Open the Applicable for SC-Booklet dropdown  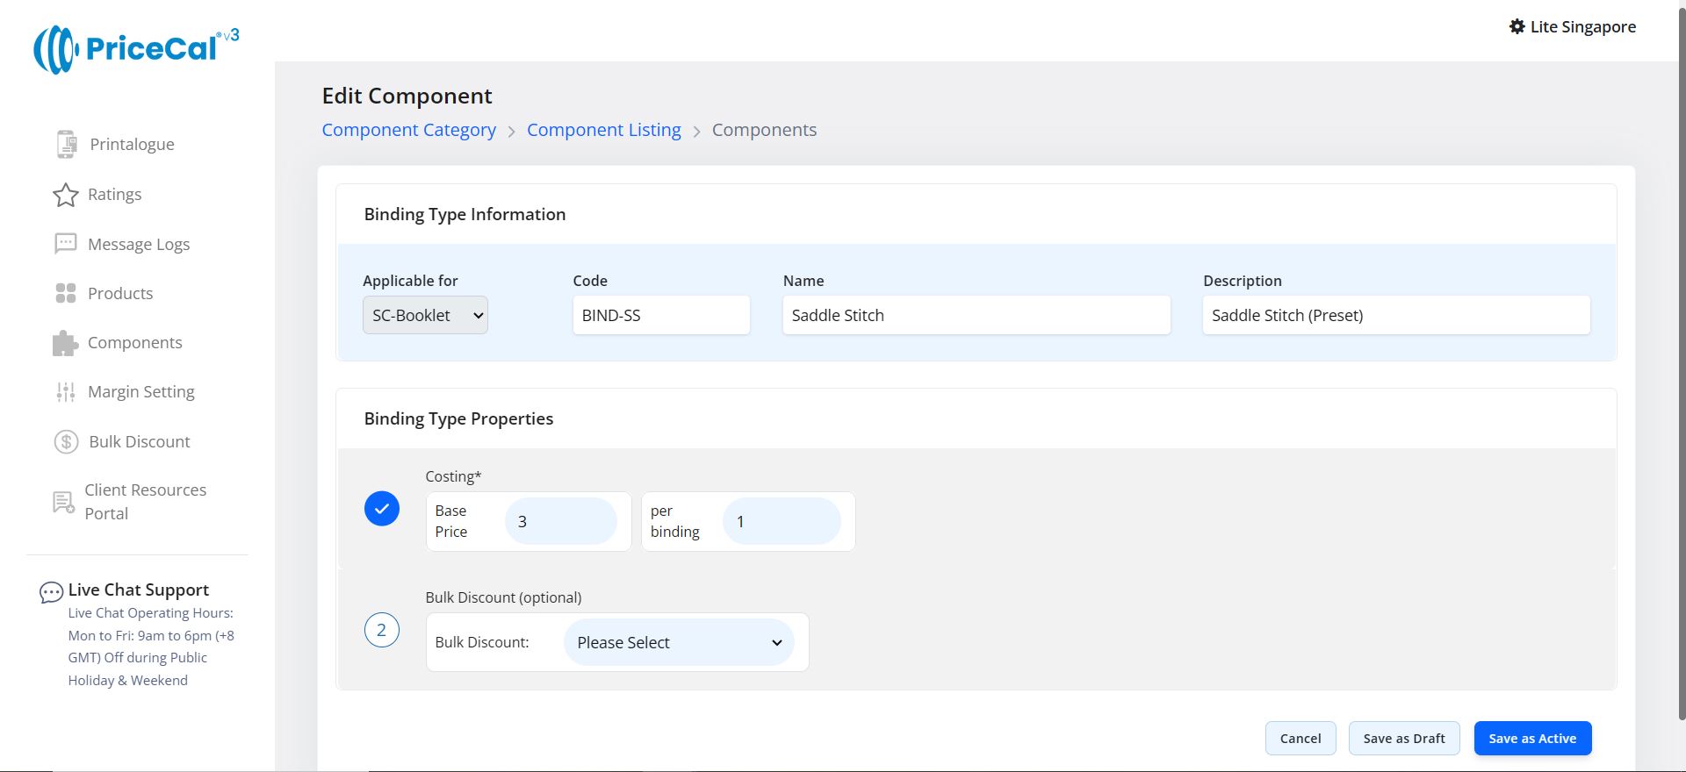(x=425, y=316)
